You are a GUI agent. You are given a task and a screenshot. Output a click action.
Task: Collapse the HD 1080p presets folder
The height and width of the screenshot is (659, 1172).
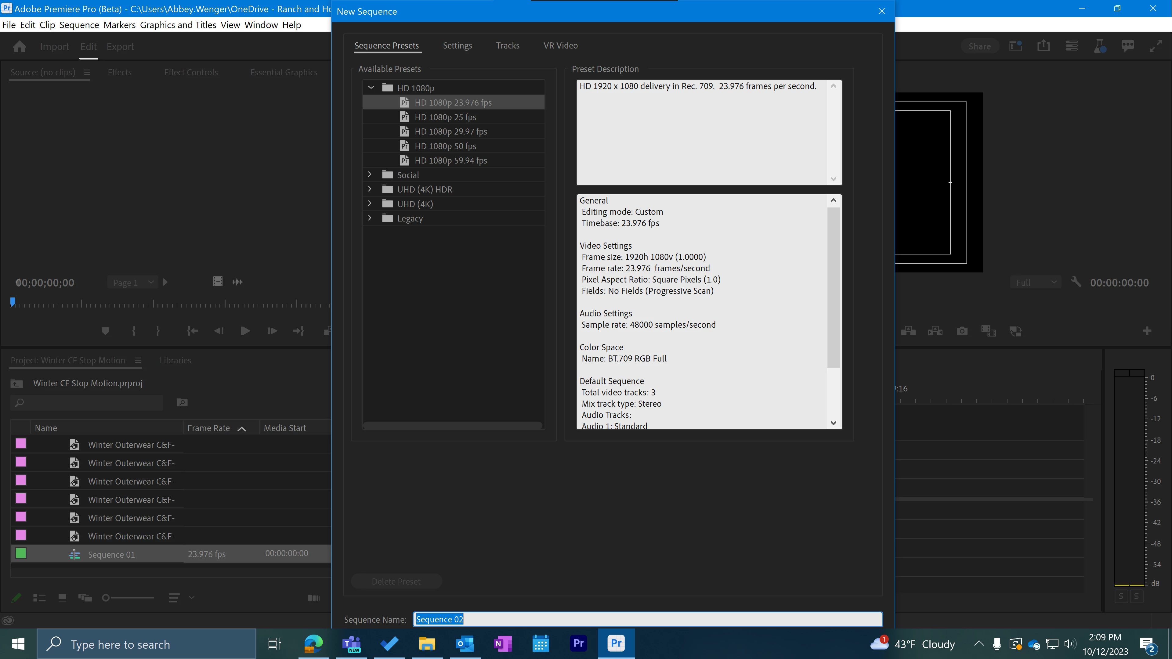click(x=371, y=87)
